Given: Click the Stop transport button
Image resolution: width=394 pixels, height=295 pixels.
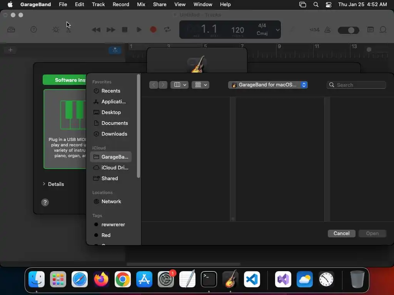Looking at the screenshot, I should (125, 30).
